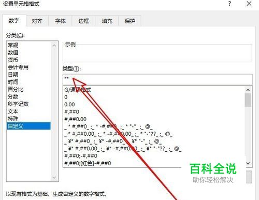Choose 会计专用 category
Viewport: 259px width, 200px height.
click(28, 67)
